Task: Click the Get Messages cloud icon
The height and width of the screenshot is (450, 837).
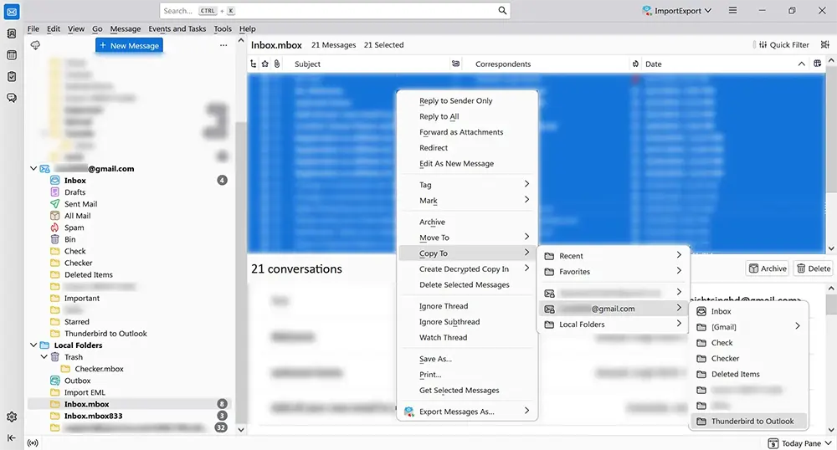Action: 35,45
